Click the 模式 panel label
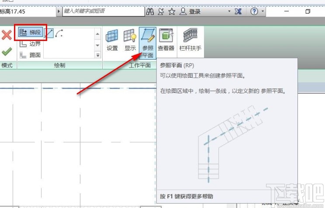 pos(7,65)
